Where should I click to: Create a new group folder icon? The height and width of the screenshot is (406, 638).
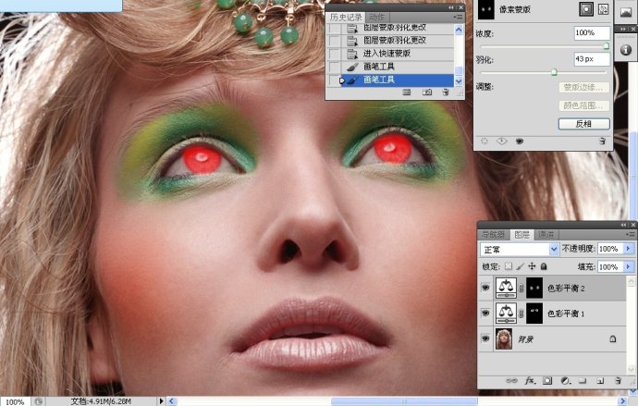point(583,381)
